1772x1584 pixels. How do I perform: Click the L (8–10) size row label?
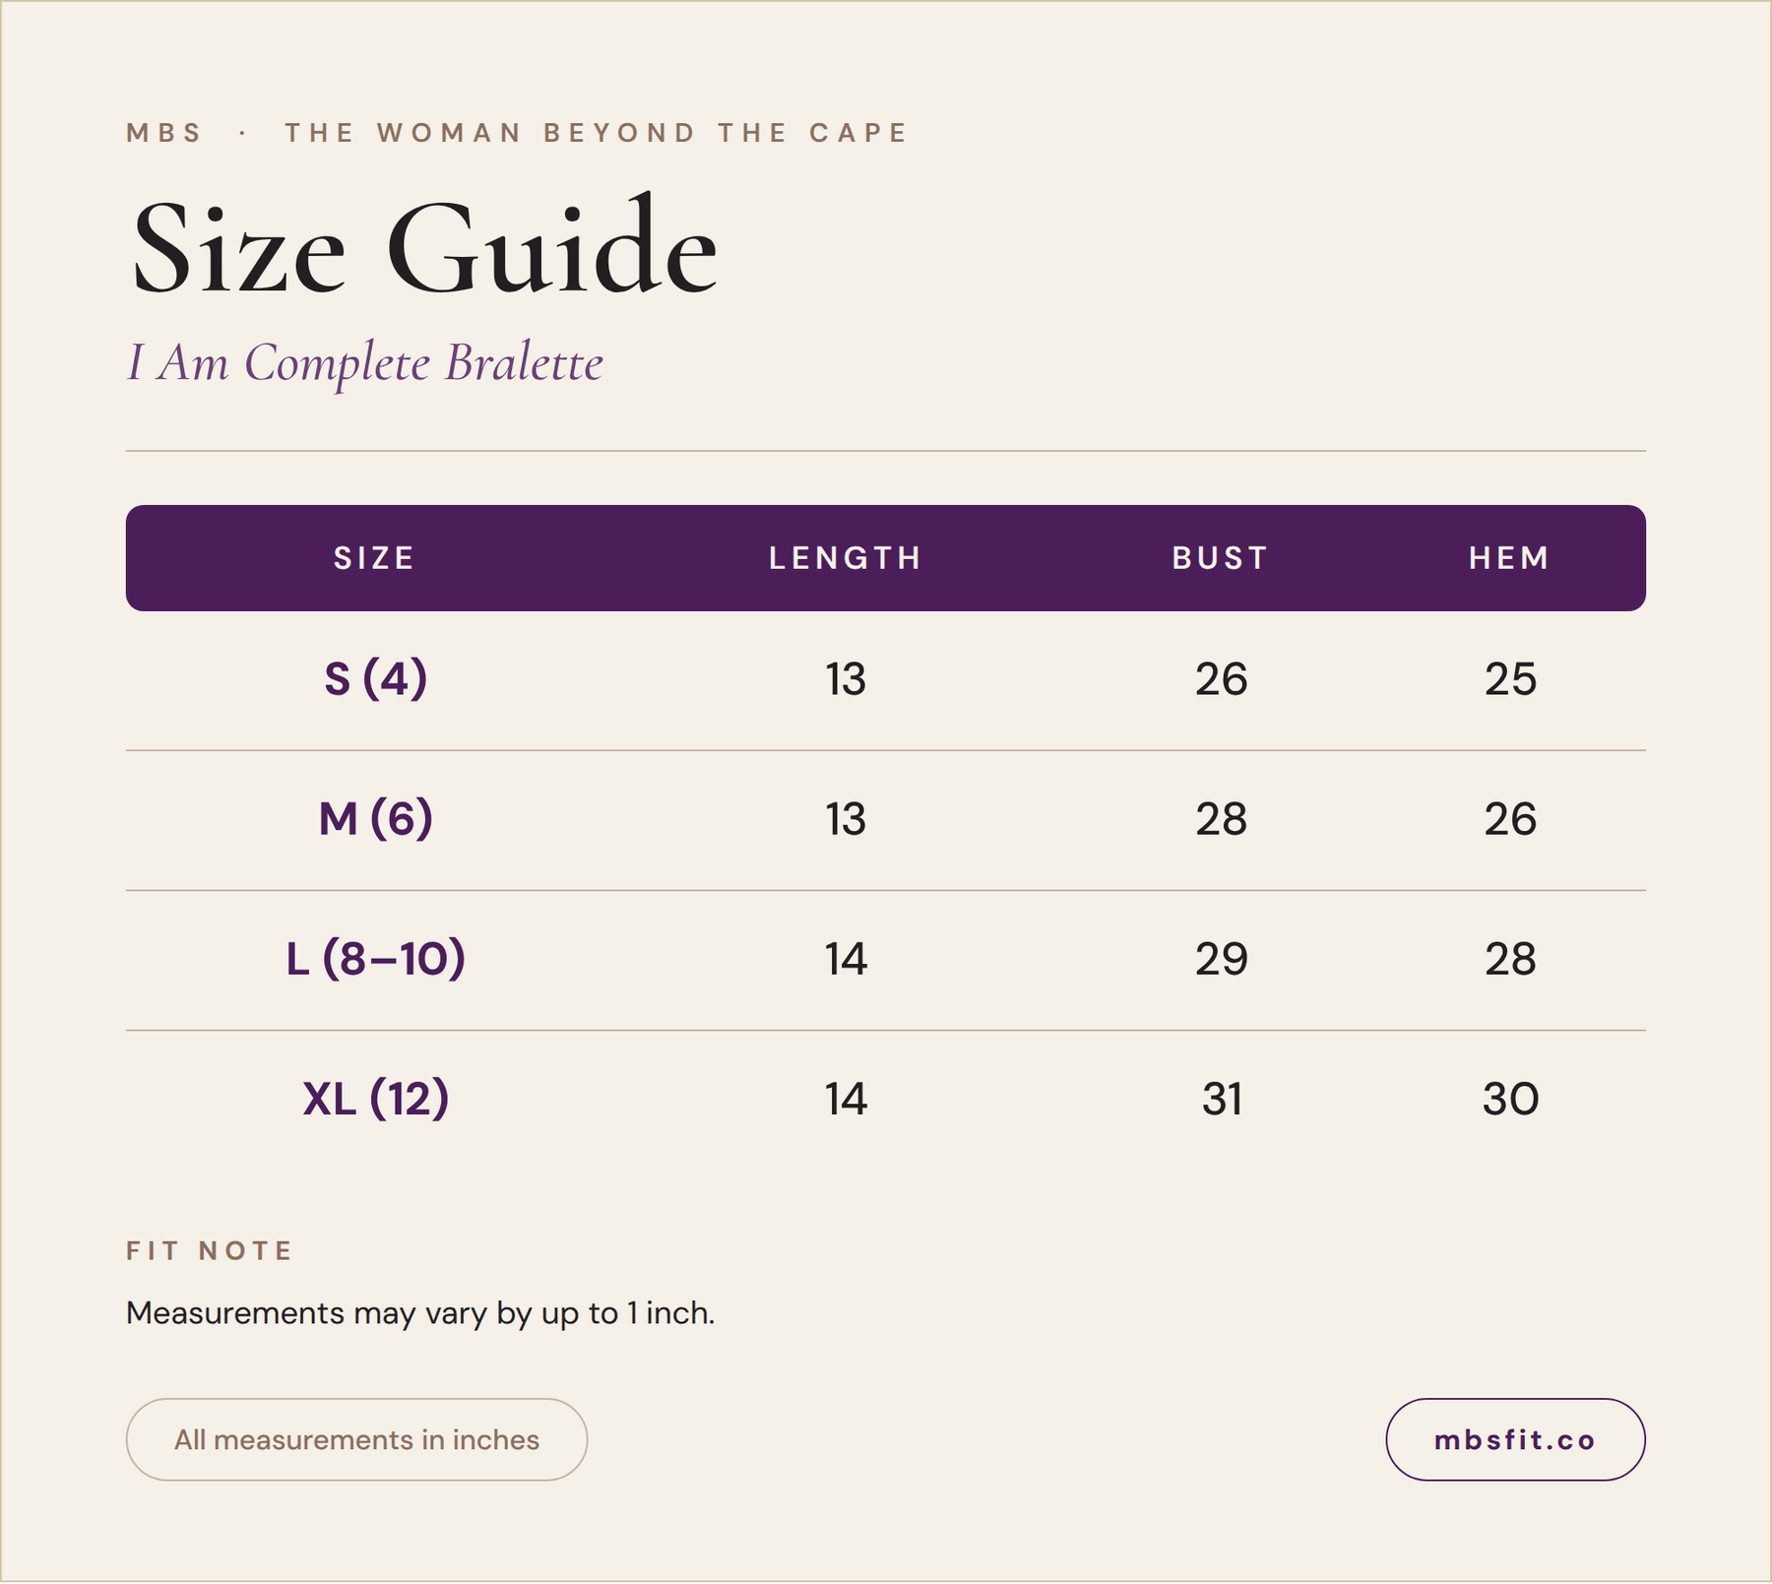(375, 959)
